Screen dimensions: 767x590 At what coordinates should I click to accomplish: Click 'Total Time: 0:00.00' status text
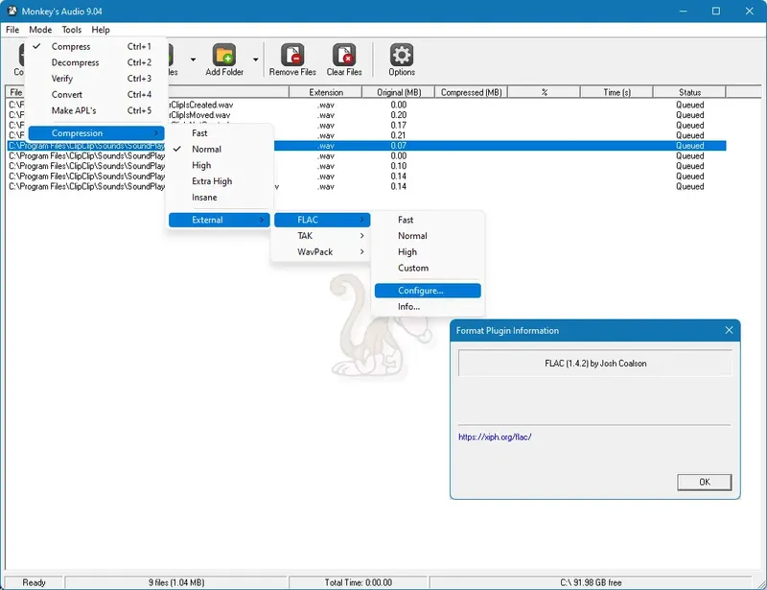tap(358, 582)
